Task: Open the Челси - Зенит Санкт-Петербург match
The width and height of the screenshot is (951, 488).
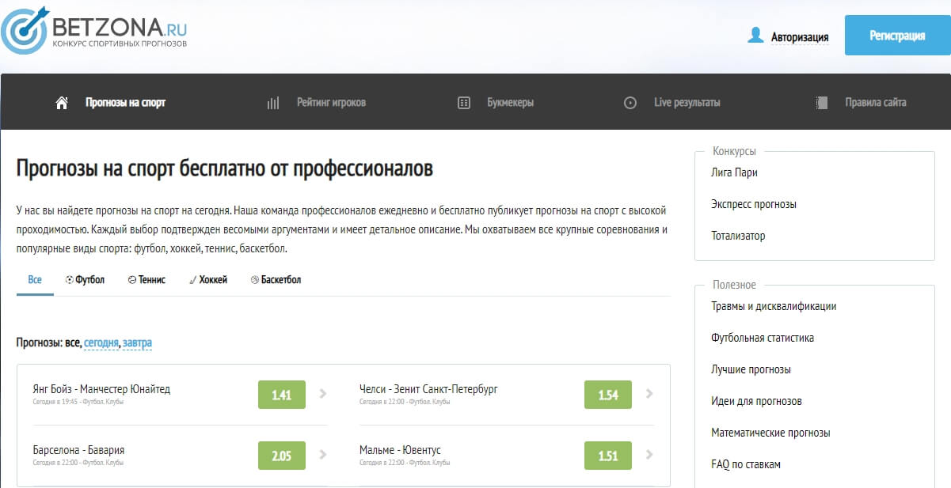Action: [x=428, y=389]
